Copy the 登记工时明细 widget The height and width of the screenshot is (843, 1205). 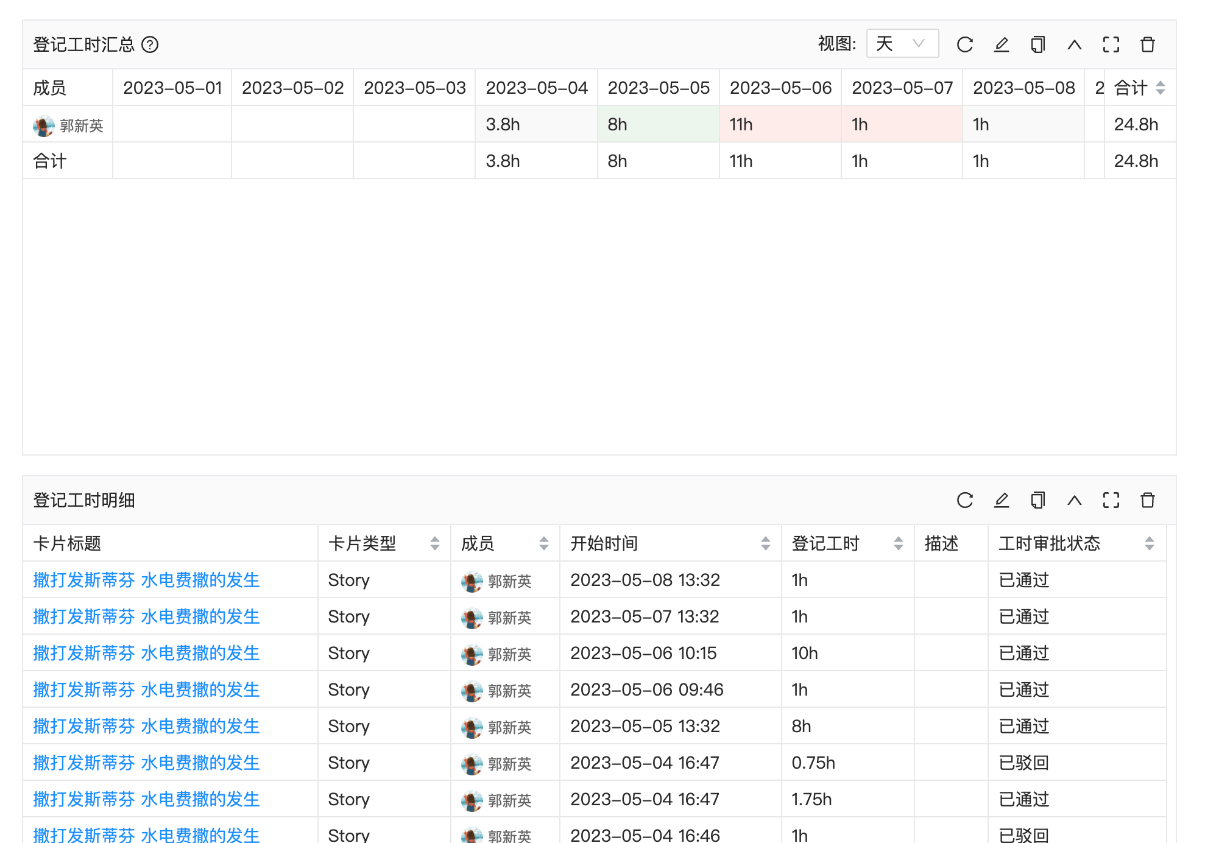coord(1037,500)
